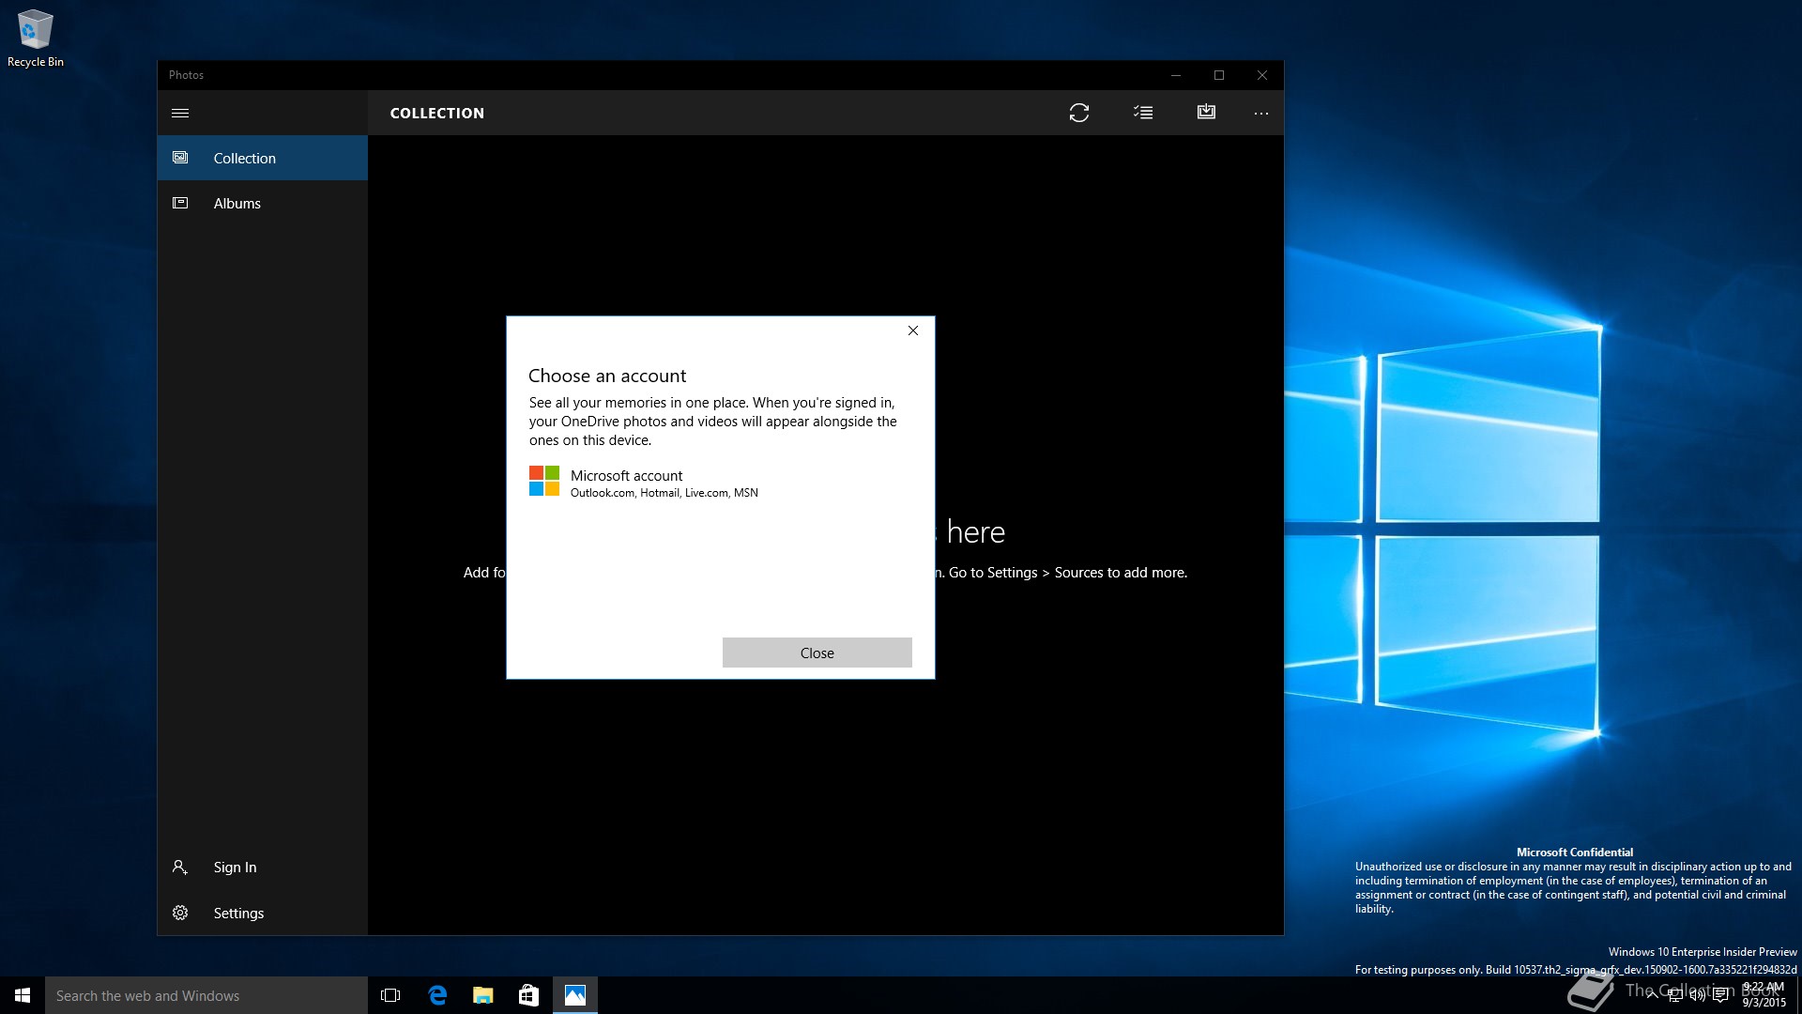The height and width of the screenshot is (1014, 1802).
Task: Minimize the Photos window
Action: (1175, 75)
